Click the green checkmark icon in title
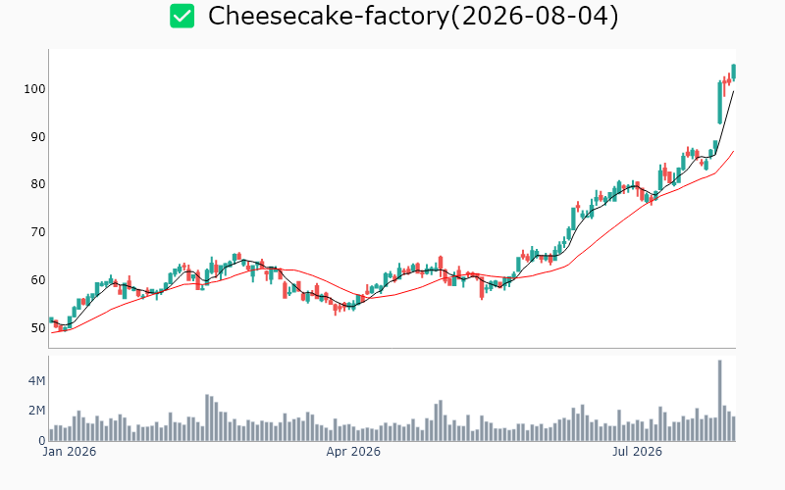Viewport: 785px width, 490px height. point(182,16)
